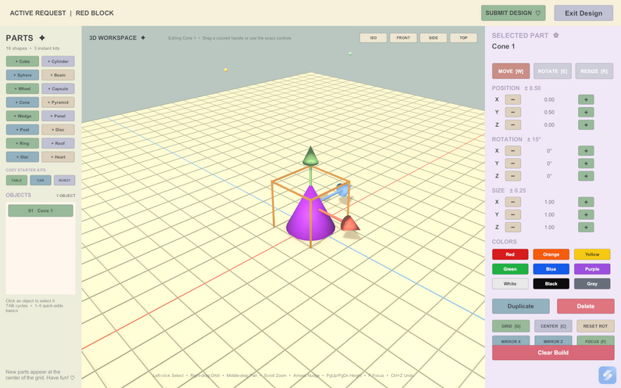The width and height of the screenshot is (621, 388).
Task: Submit the design
Action: click(x=513, y=13)
